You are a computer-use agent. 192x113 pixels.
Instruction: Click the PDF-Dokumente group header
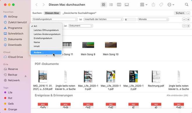[47, 64]
